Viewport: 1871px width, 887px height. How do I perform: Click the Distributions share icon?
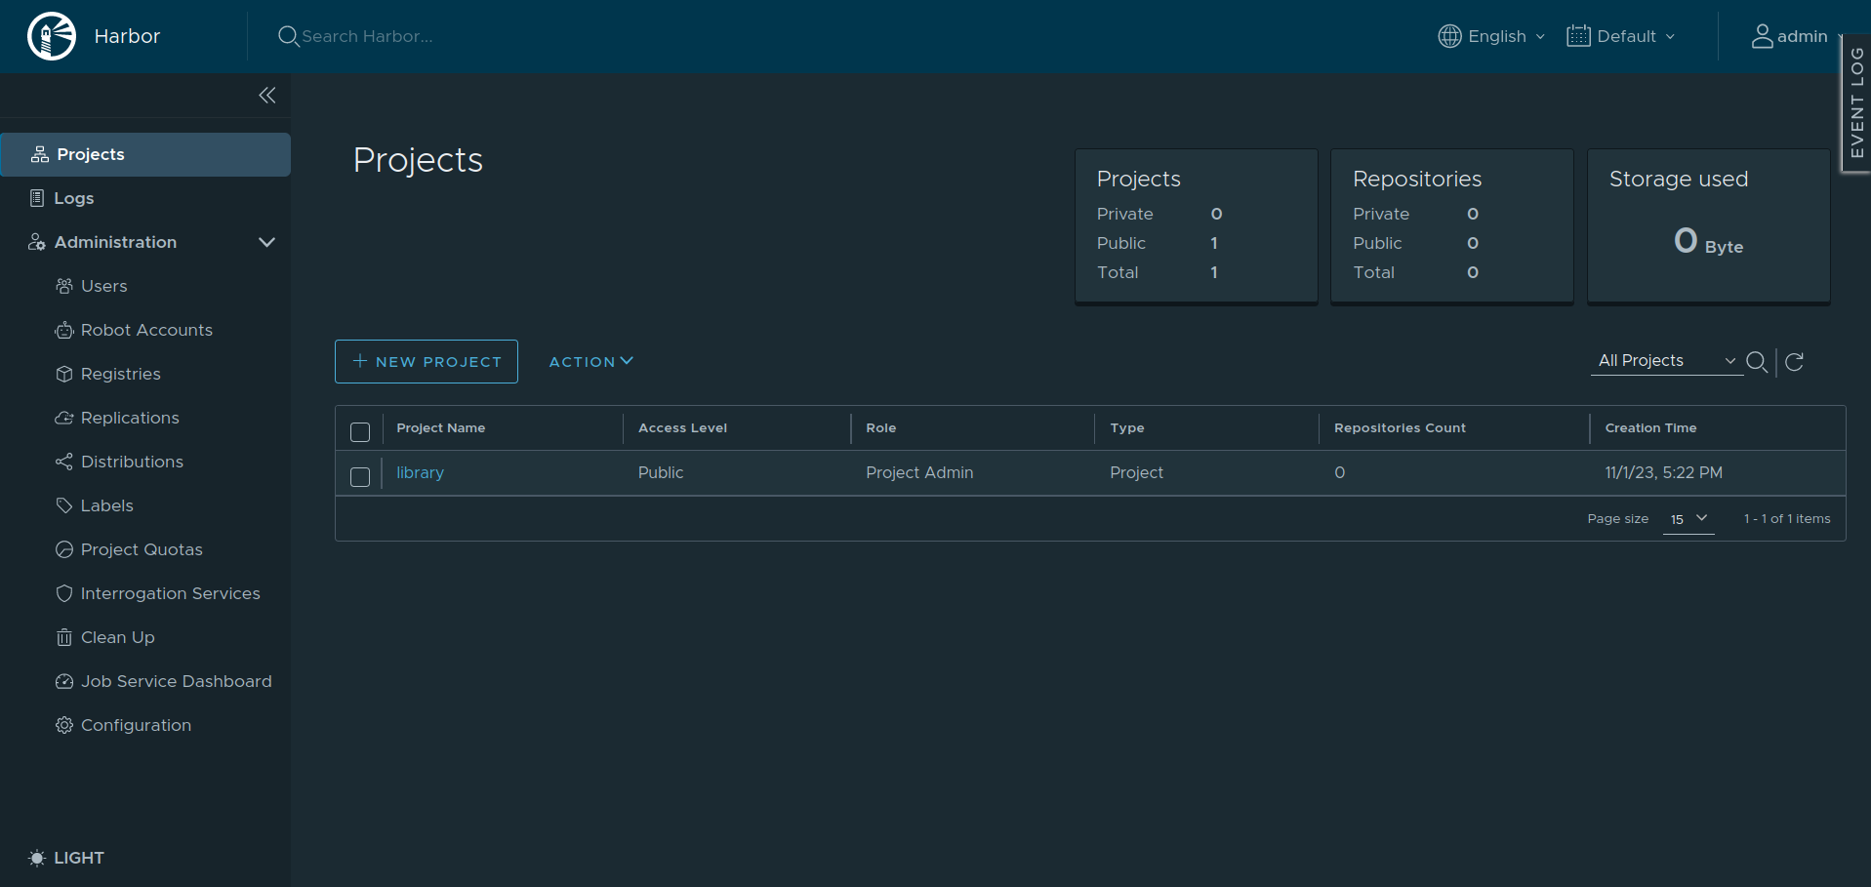(x=64, y=462)
